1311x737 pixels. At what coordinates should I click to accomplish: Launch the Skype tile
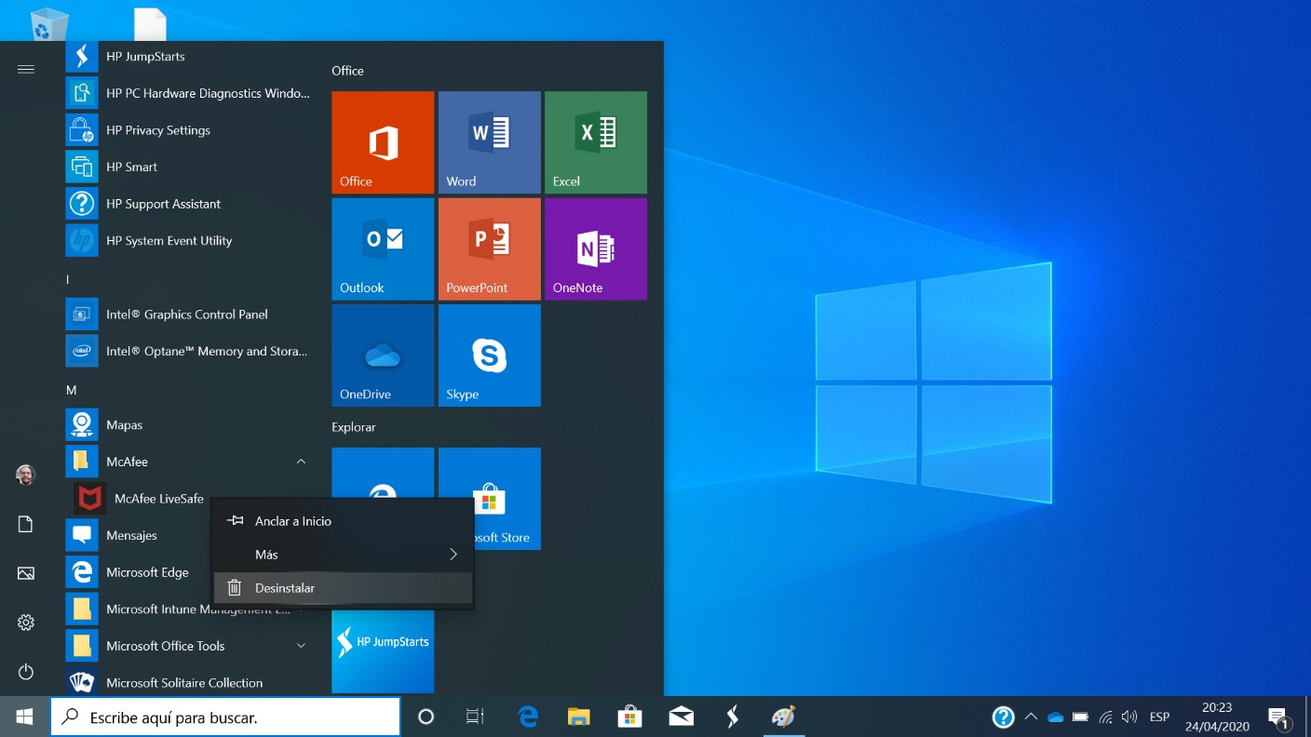pos(489,355)
